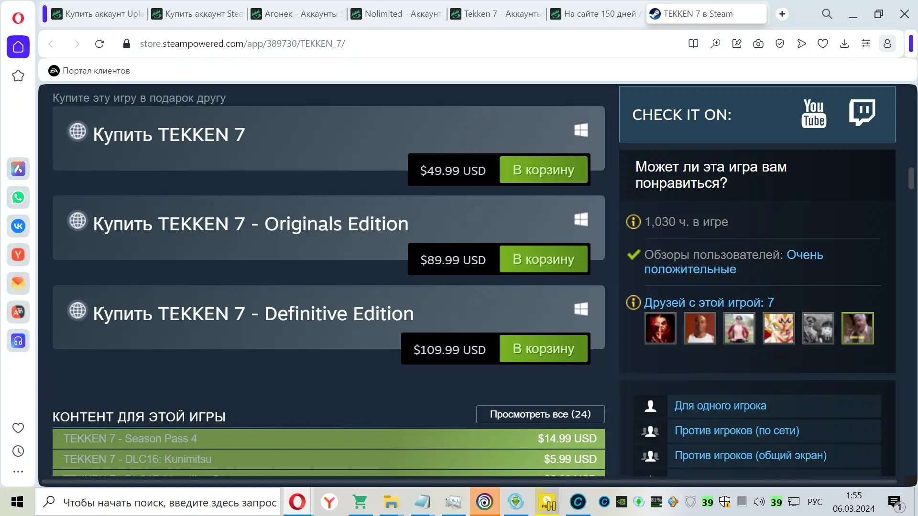Add Definitive Edition $109.99 to cart

pyautogui.click(x=543, y=348)
